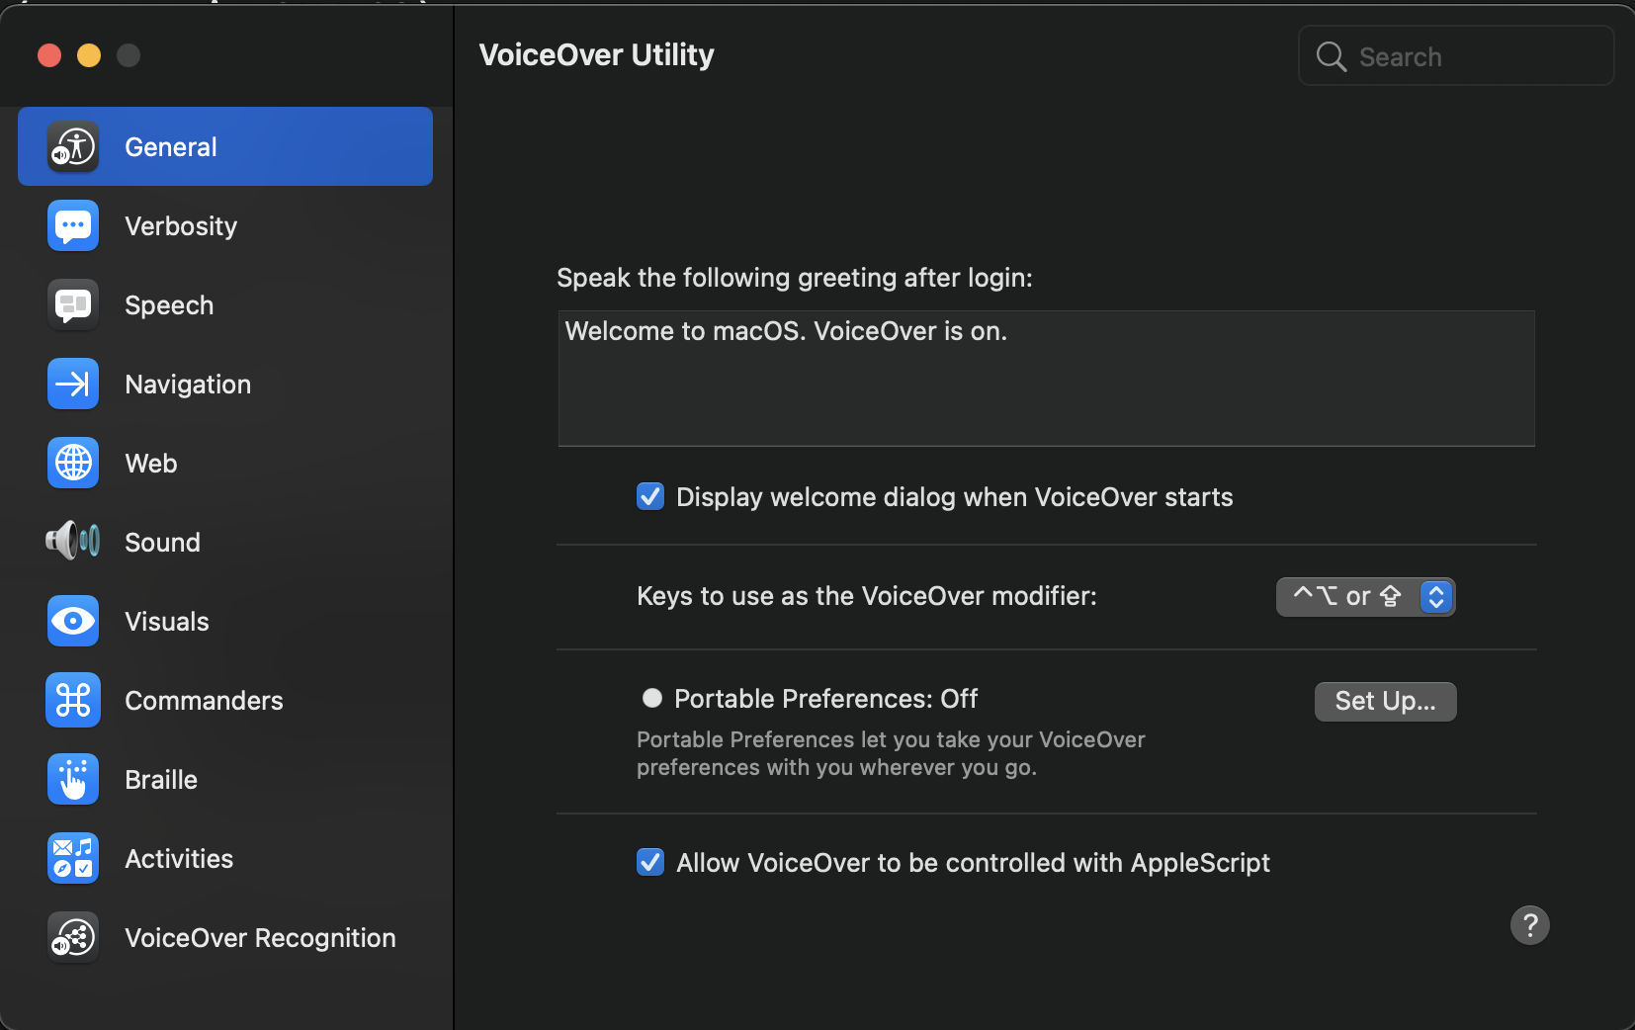Click the Navigation arrow icon

point(73,385)
